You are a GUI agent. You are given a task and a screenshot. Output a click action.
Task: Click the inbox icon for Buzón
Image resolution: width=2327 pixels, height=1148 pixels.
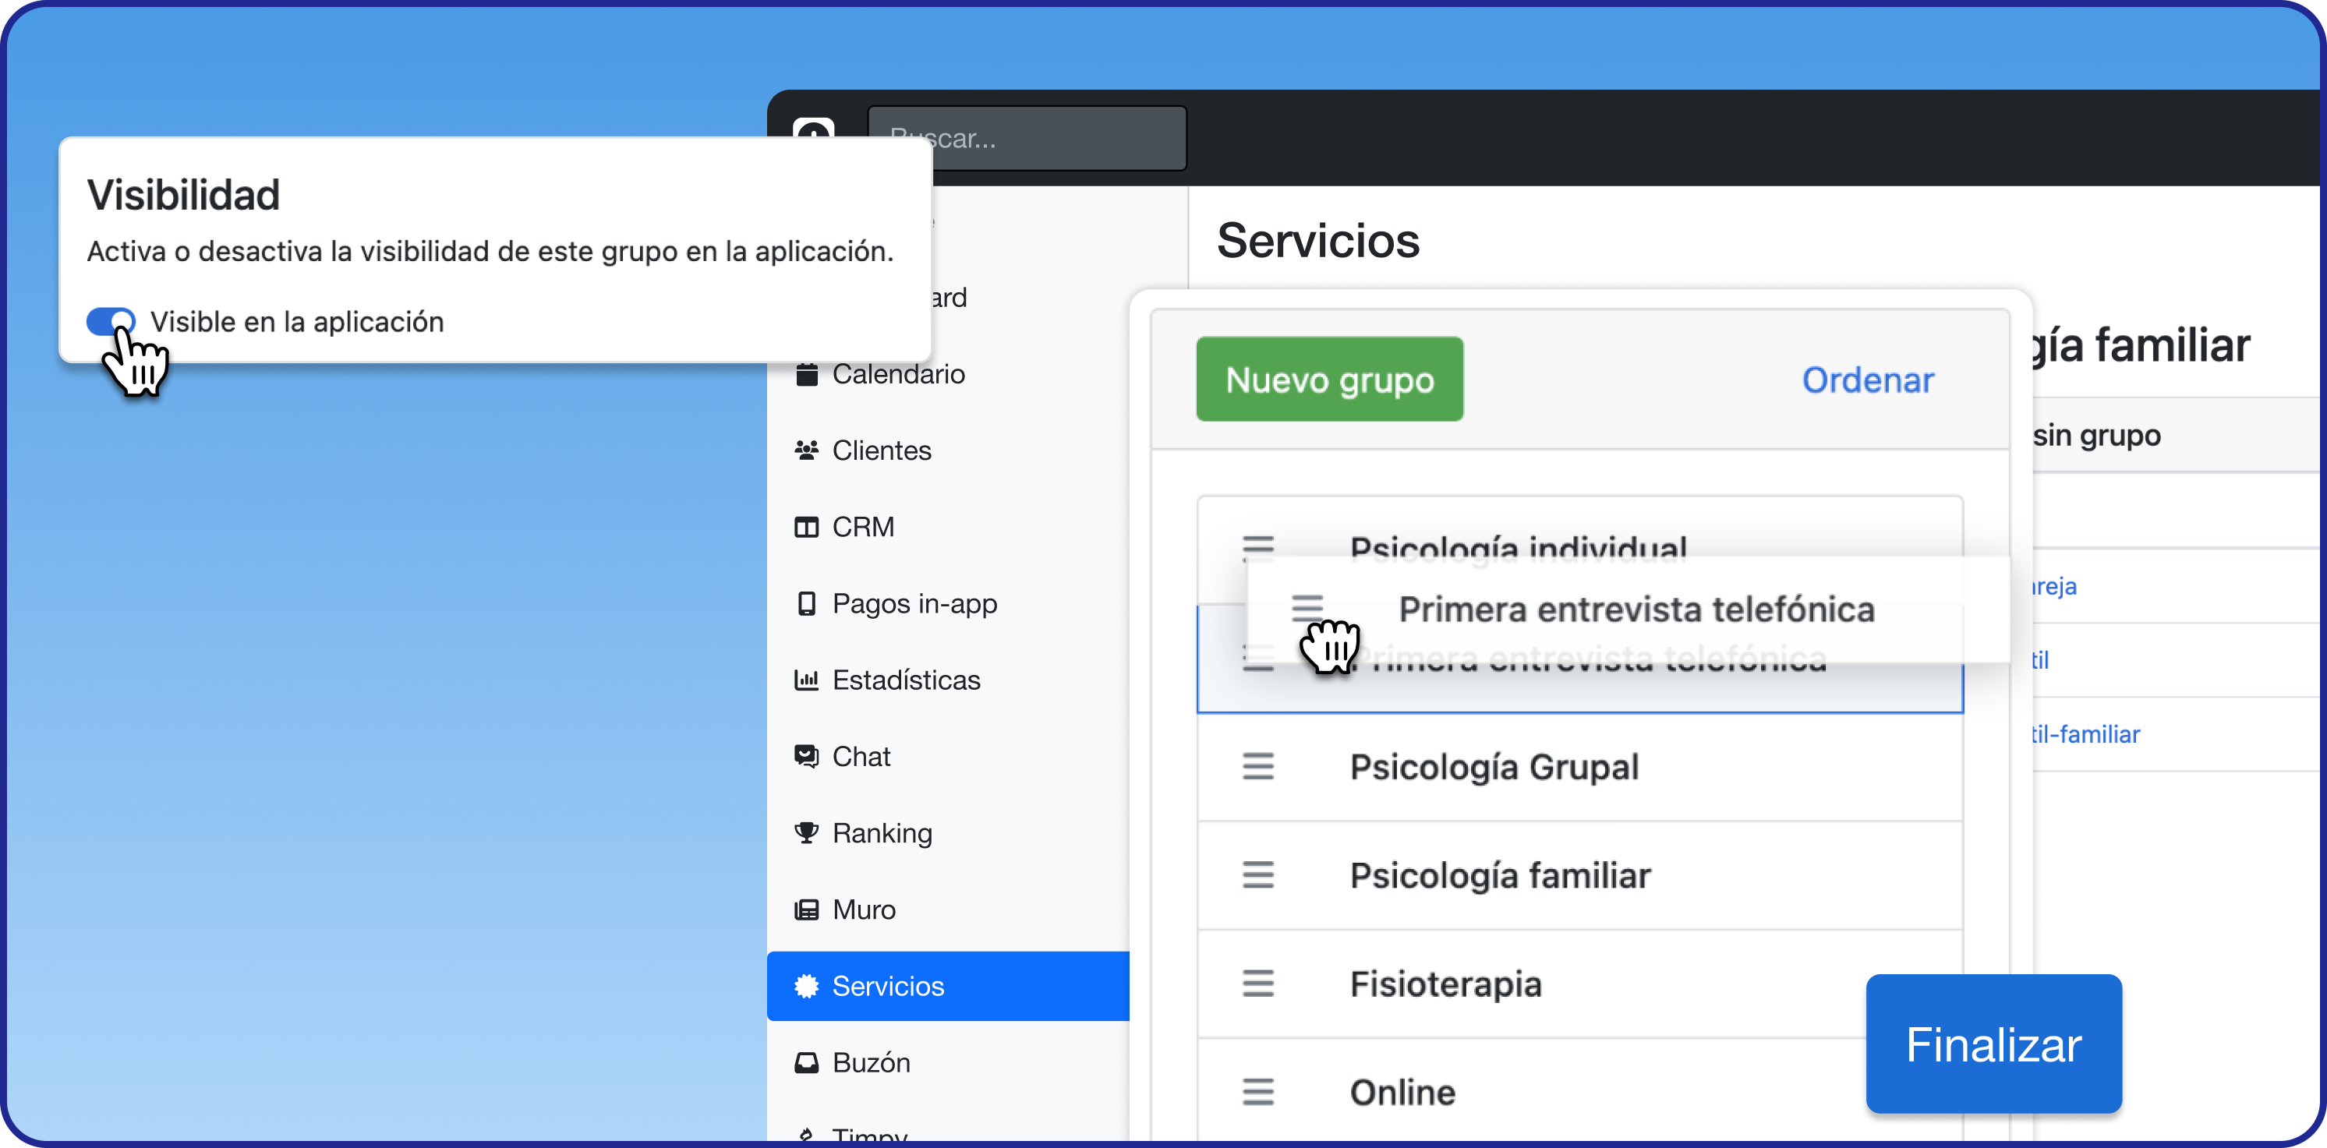coord(806,1062)
